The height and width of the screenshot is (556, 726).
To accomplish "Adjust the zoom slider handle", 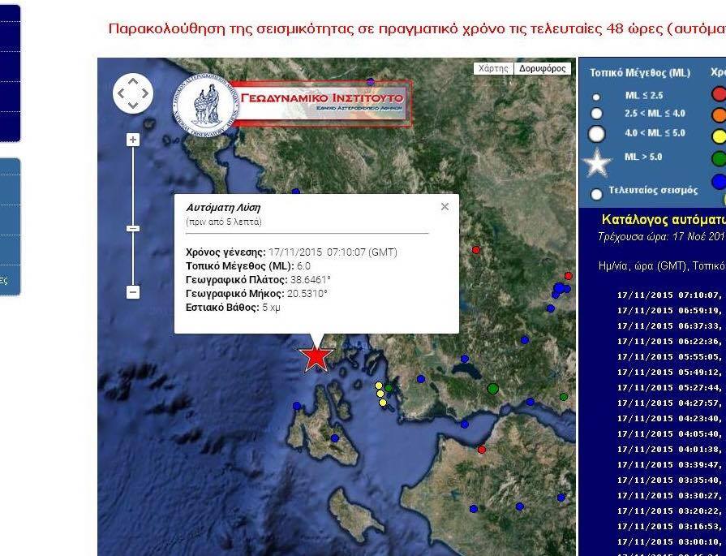I will (133, 228).
